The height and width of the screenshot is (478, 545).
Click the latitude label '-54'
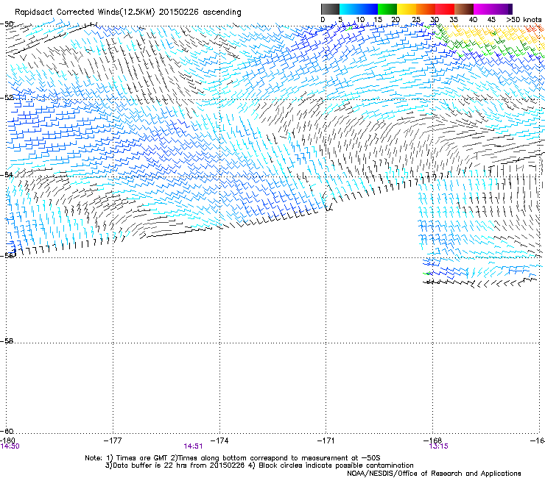click(x=7, y=174)
